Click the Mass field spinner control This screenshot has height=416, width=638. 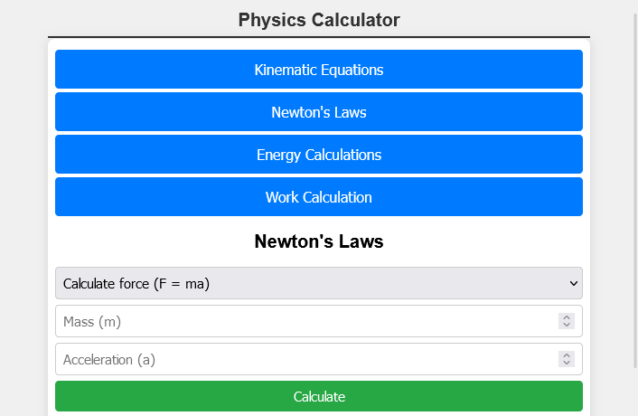coord(567,321)
